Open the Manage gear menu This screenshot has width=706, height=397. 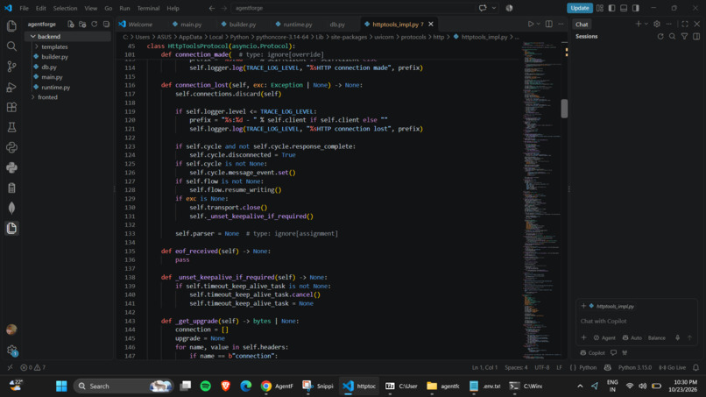click(11, 350)
